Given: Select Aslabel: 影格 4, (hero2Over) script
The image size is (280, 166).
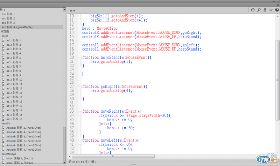Looking at the screenshot, I should (23, 132).
